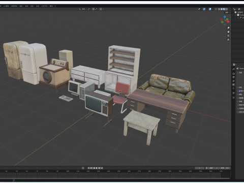Open the red checkered Texture properties tab
This screenshot has height=183, width=244.
(x=233, y=98)
